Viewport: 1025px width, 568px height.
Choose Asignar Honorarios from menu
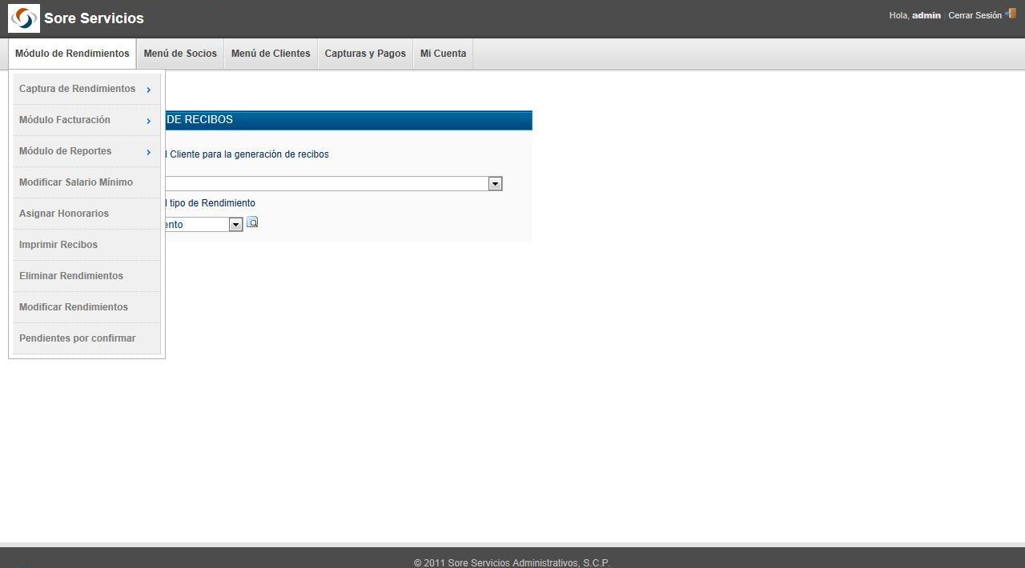coord(64,214)
